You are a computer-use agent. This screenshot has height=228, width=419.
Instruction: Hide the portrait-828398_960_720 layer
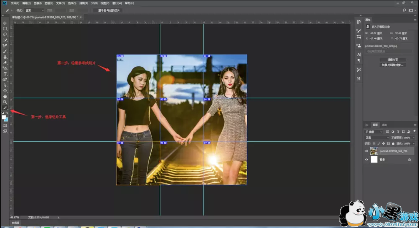pyautogui.click(x=366, y=151)
